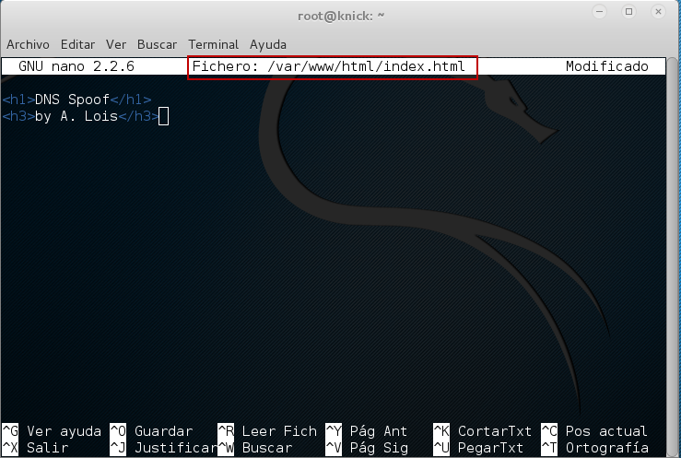Open the Ayuda menu
This screenshot has width=681, height=458.
pyautogui.click(x=268, y=45)
